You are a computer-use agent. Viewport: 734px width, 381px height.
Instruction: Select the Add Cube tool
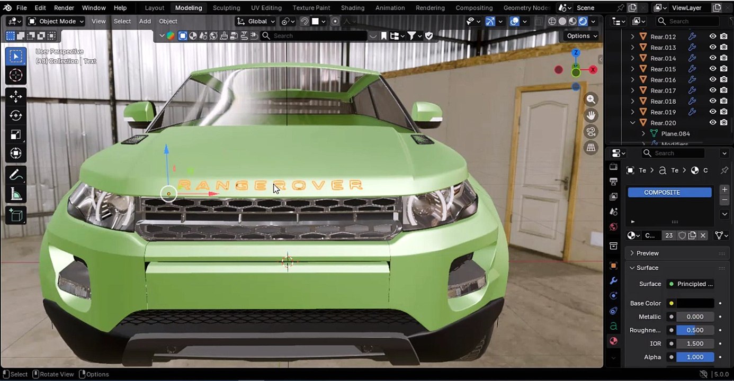16,215
